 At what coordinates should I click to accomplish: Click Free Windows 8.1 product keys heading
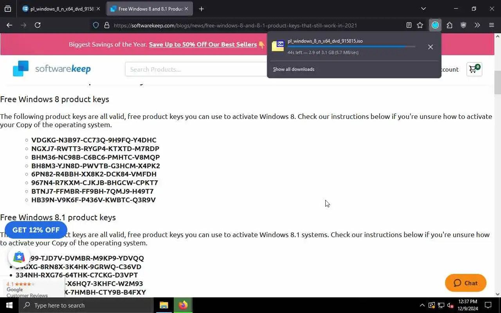click(x=58, y=218)
